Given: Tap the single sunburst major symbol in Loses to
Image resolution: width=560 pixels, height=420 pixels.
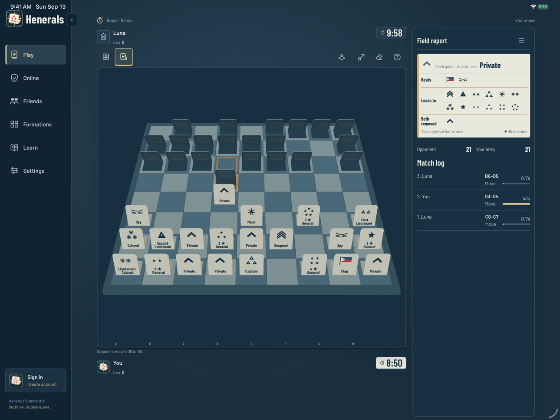Looking at the screenshot, I should [x=502, y=94].
